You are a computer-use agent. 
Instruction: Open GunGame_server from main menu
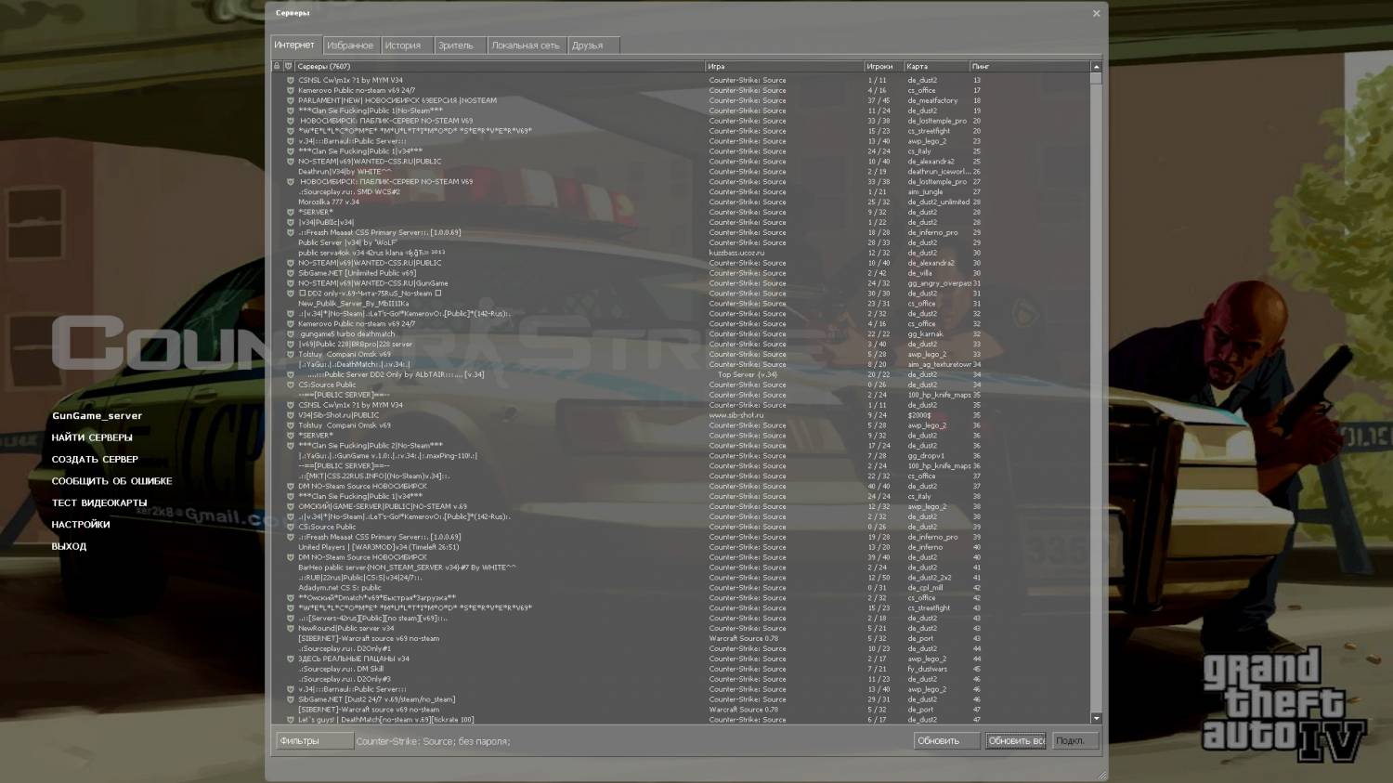click(x=97, y=416)
